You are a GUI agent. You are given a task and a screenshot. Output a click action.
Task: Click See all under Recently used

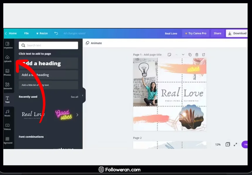point(74,97)
